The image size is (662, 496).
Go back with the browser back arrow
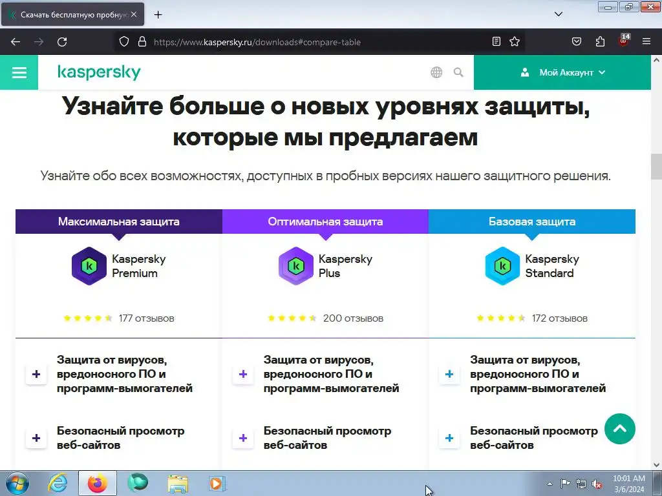pos(16,42)
